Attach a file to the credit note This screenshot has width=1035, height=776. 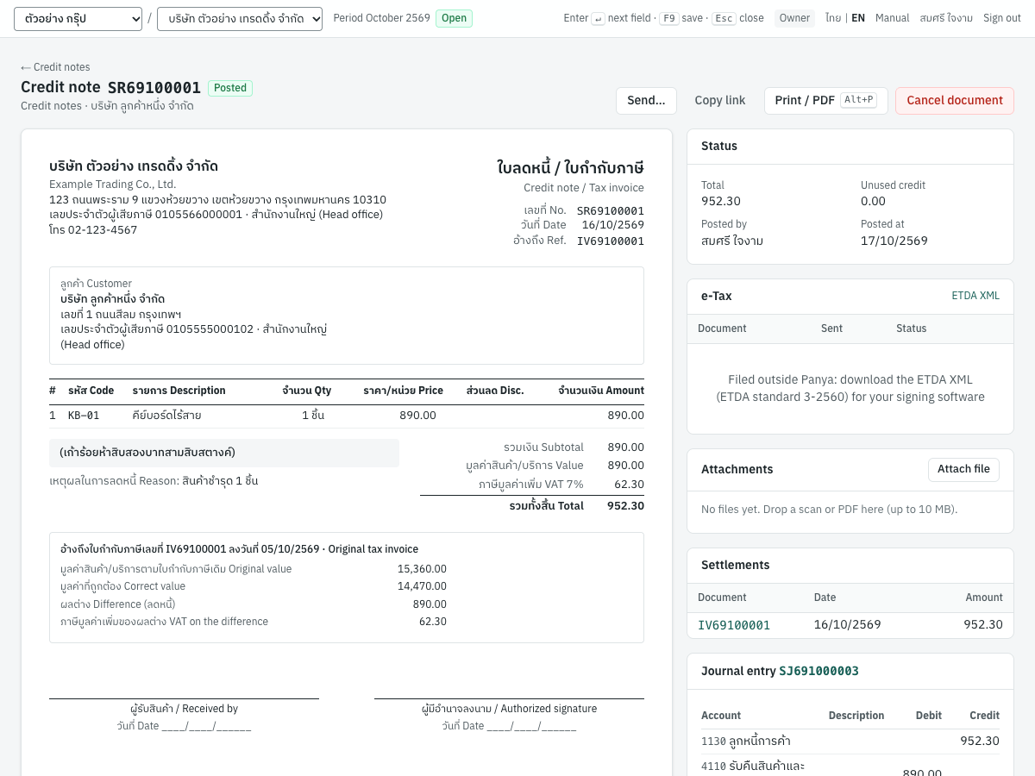tap(963, 470)
